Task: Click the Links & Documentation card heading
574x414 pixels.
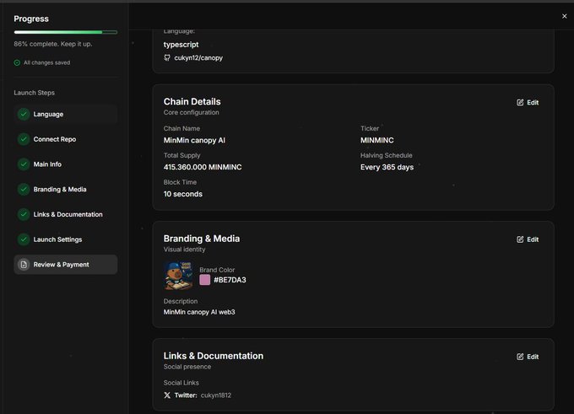Action: click(x=214, y=356)
